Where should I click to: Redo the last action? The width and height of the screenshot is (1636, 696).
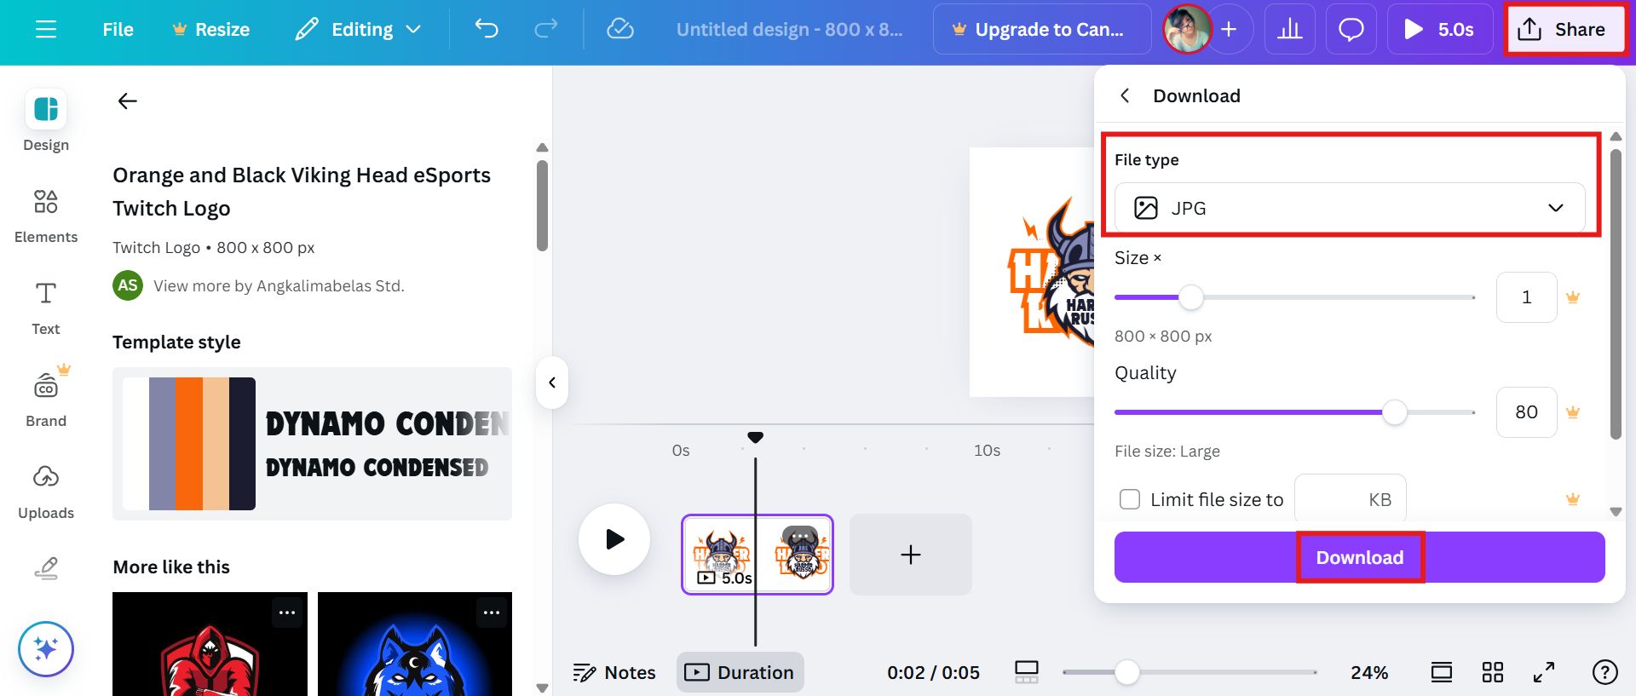click(546, 29)
